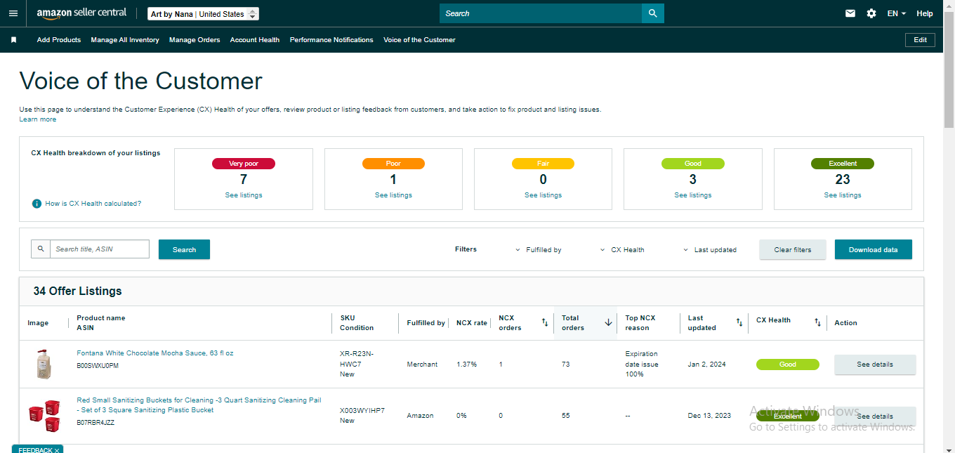Expand the Last updated filter
Viewport: 955px width, 453px height.
click(x=710, y=250)
